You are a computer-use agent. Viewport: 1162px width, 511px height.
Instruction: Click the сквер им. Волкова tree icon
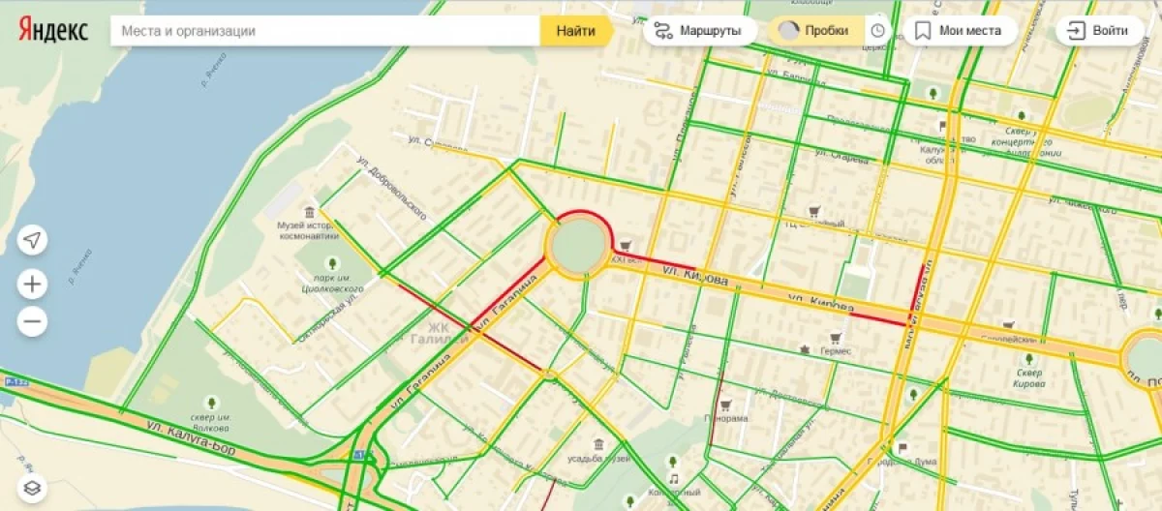coord(211,403)
